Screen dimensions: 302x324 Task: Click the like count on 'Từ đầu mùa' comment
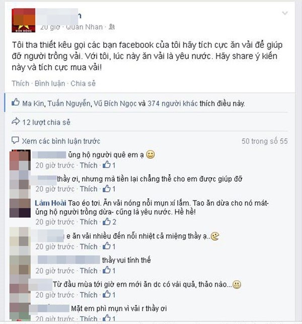click(109, 295)
